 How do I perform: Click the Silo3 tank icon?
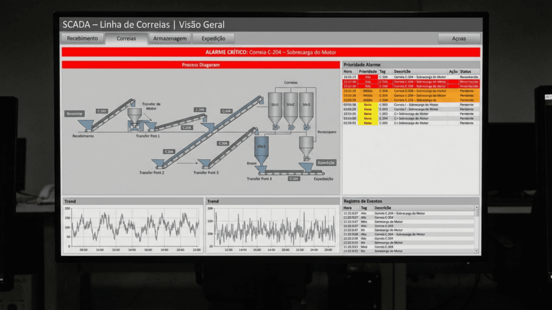click(x=306, y=106)
